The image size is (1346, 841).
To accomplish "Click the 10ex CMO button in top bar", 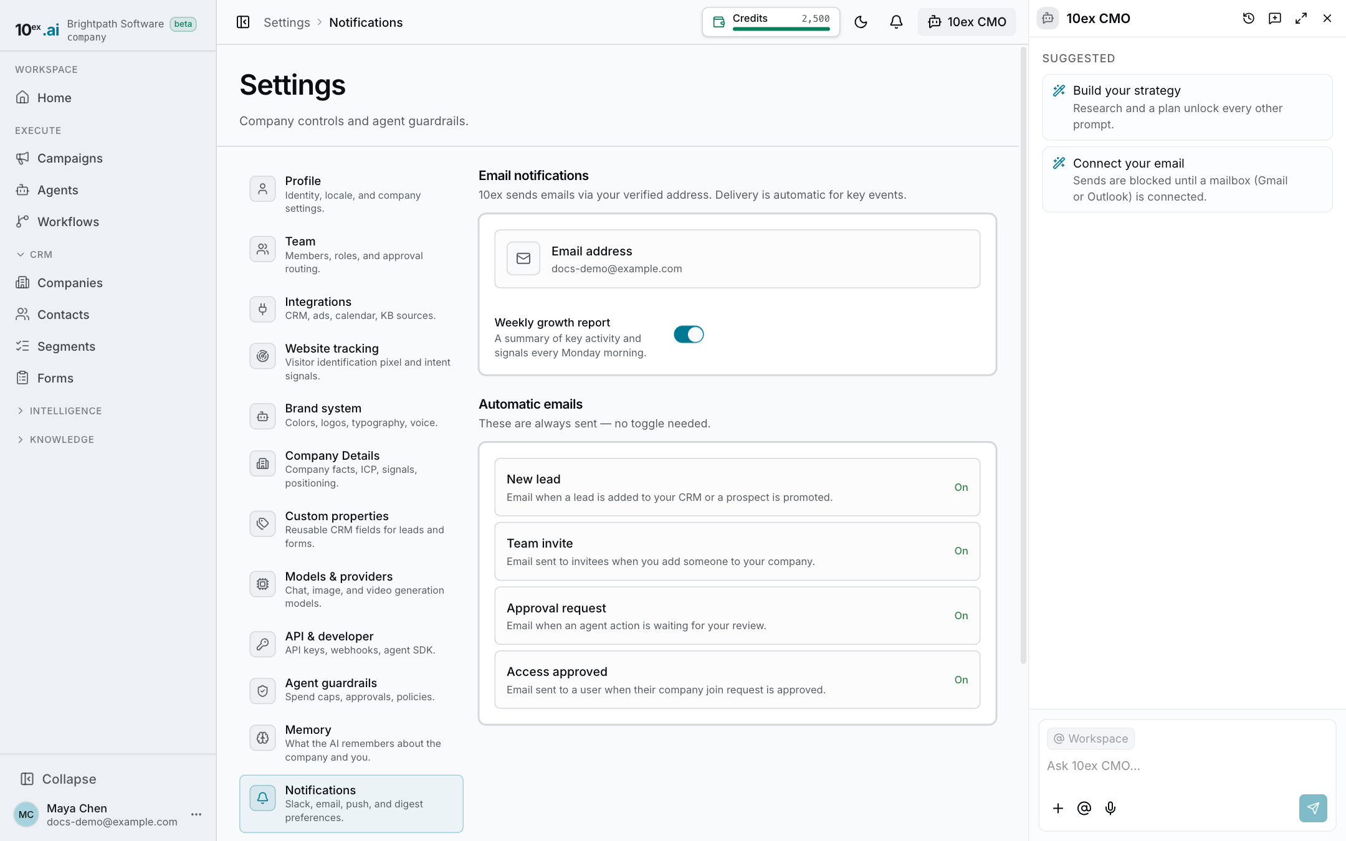I will click(967, 22).
